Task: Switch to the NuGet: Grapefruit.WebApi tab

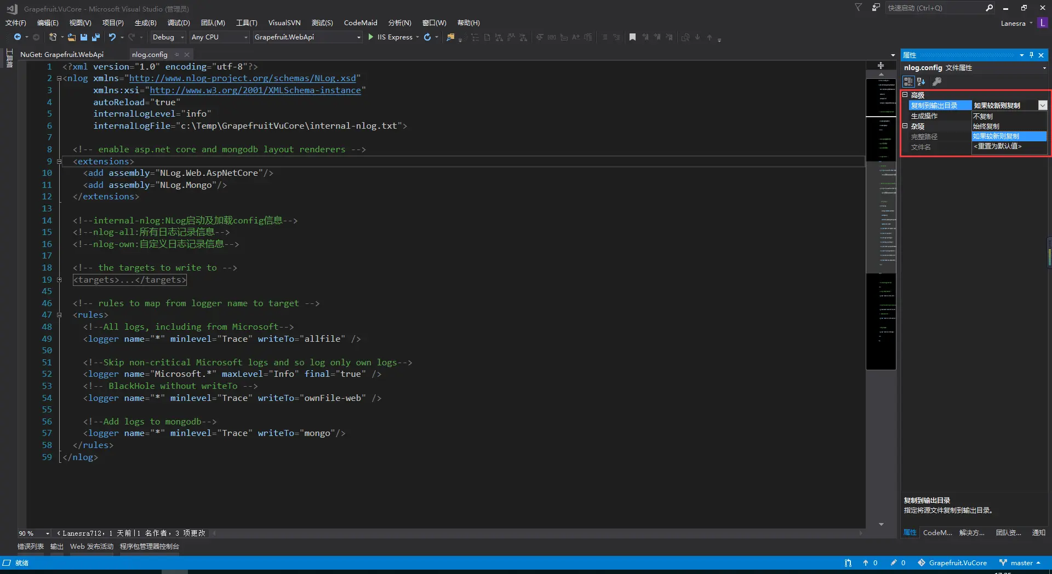Action: tap(61, 54)
